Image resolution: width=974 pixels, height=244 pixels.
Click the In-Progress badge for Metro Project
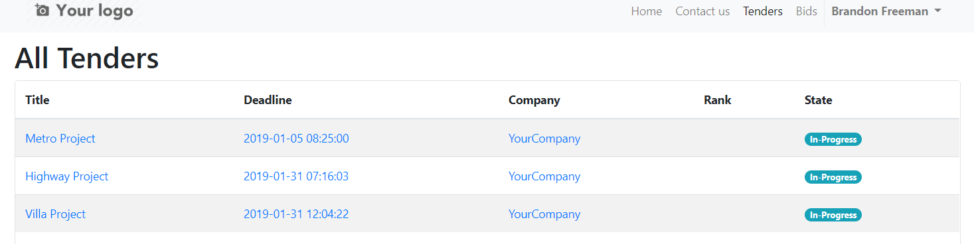click(x=833, y=139)
